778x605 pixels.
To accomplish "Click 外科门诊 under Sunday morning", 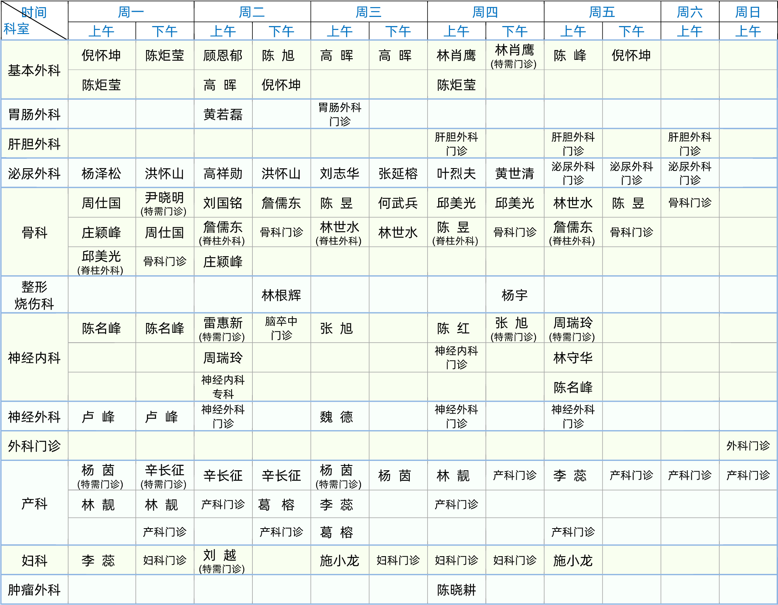I will [x=748, y=446].
